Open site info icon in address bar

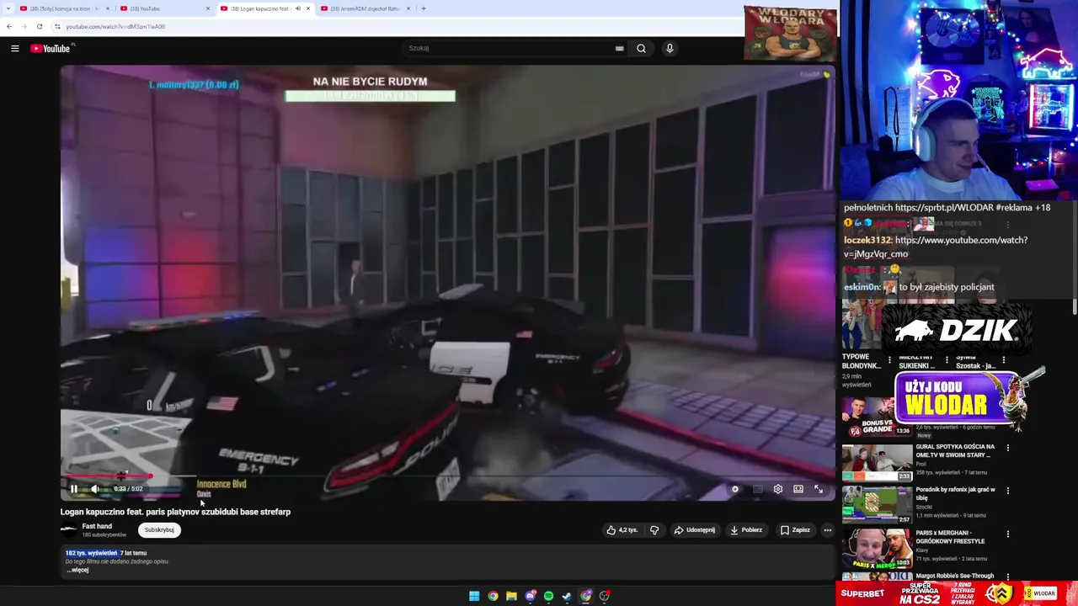point(57,27)
